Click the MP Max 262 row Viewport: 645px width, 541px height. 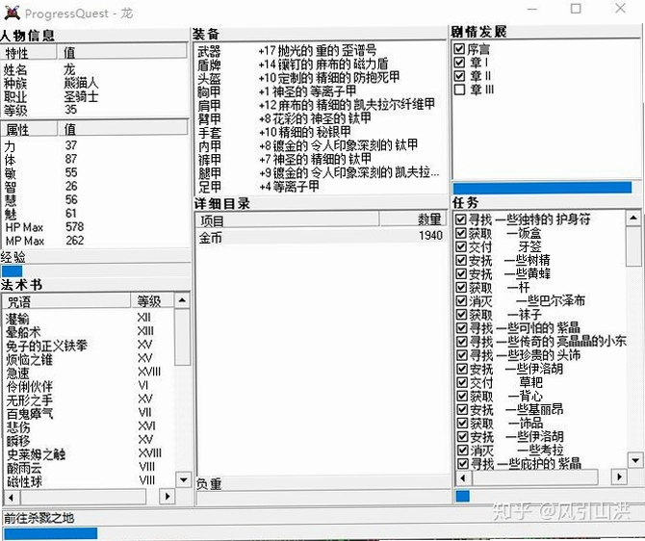pyautogui.click(x=94, y=241)
